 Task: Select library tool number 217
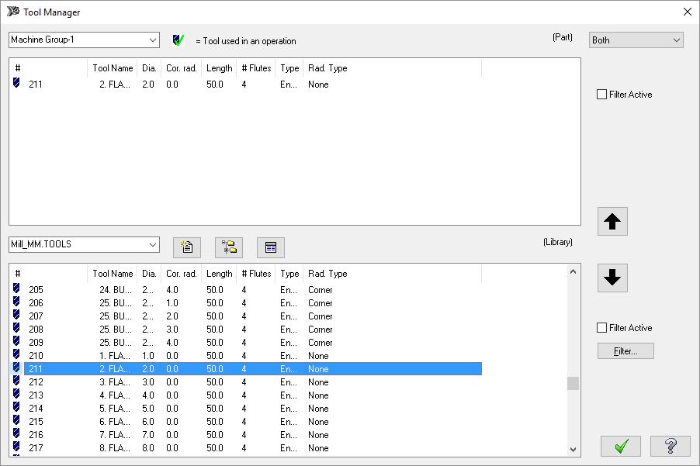point(36,447)
